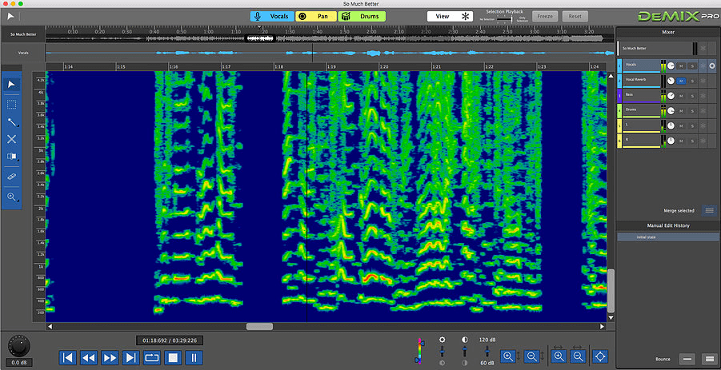
Task: Mute the Drums track
Action: point(681,111)
